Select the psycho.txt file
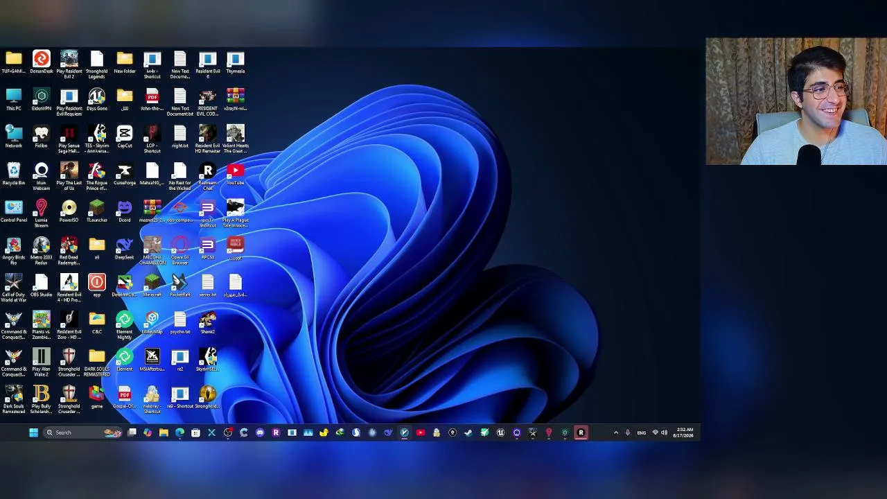 click(180, 324)
